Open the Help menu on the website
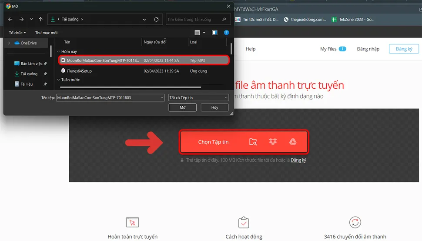Image resolution: width=422 pixels, height=241 pixels. tap(251, 49)
